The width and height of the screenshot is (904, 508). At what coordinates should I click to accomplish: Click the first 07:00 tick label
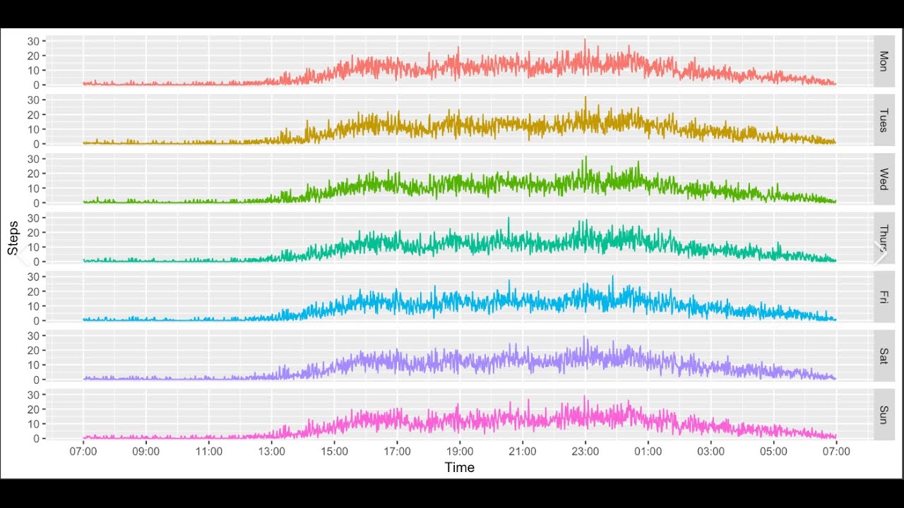click(83, 452)
